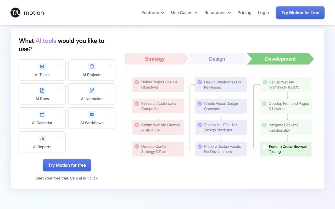This screenshot has height=209, width=335.
Task: Check the AI Calendar checkbox
Action: pos(61,112)
